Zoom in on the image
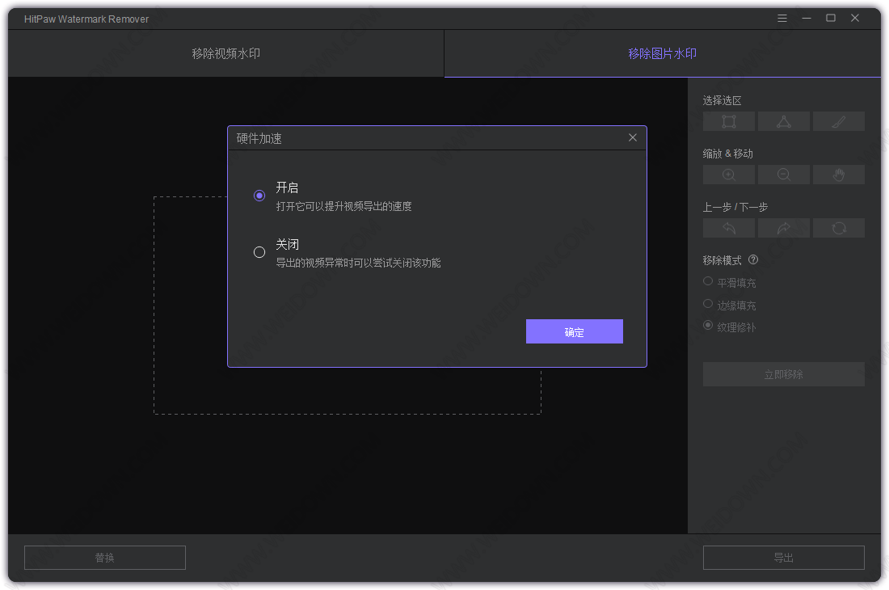Screen dimensions: 889x590 [x=728, y=174]
